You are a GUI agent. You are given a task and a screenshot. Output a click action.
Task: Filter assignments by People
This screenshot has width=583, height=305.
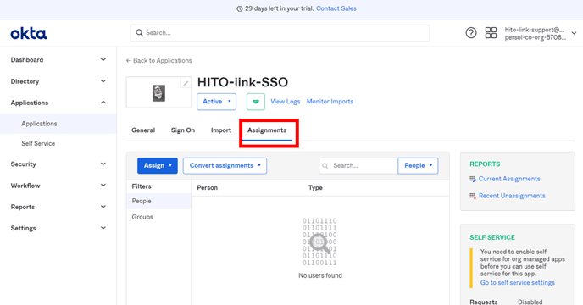point(158,201)
